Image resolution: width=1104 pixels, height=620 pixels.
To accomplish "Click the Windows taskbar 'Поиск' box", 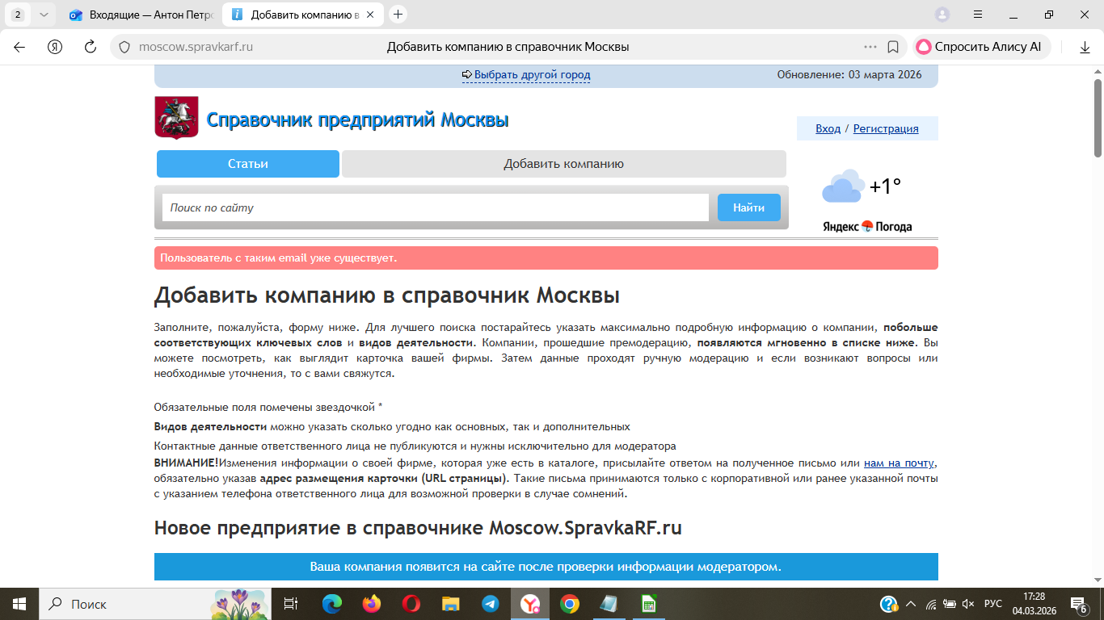I will [154, 604].
